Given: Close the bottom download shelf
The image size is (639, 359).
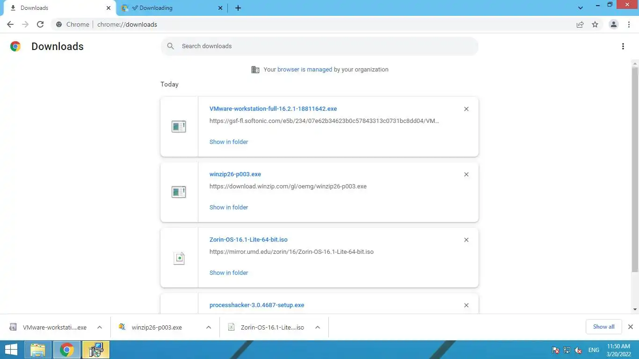Looking at the screenshot, I should pos(631,327).
